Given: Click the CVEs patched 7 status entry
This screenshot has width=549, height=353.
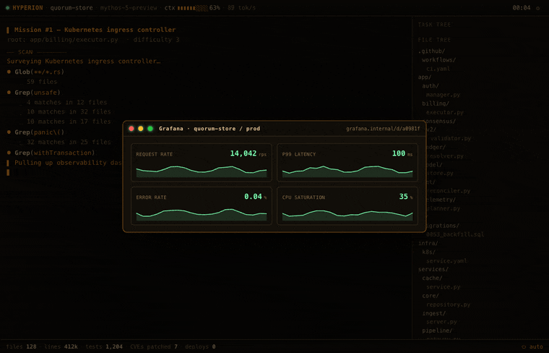Looking at the screenshot, I should coord(154,346).
